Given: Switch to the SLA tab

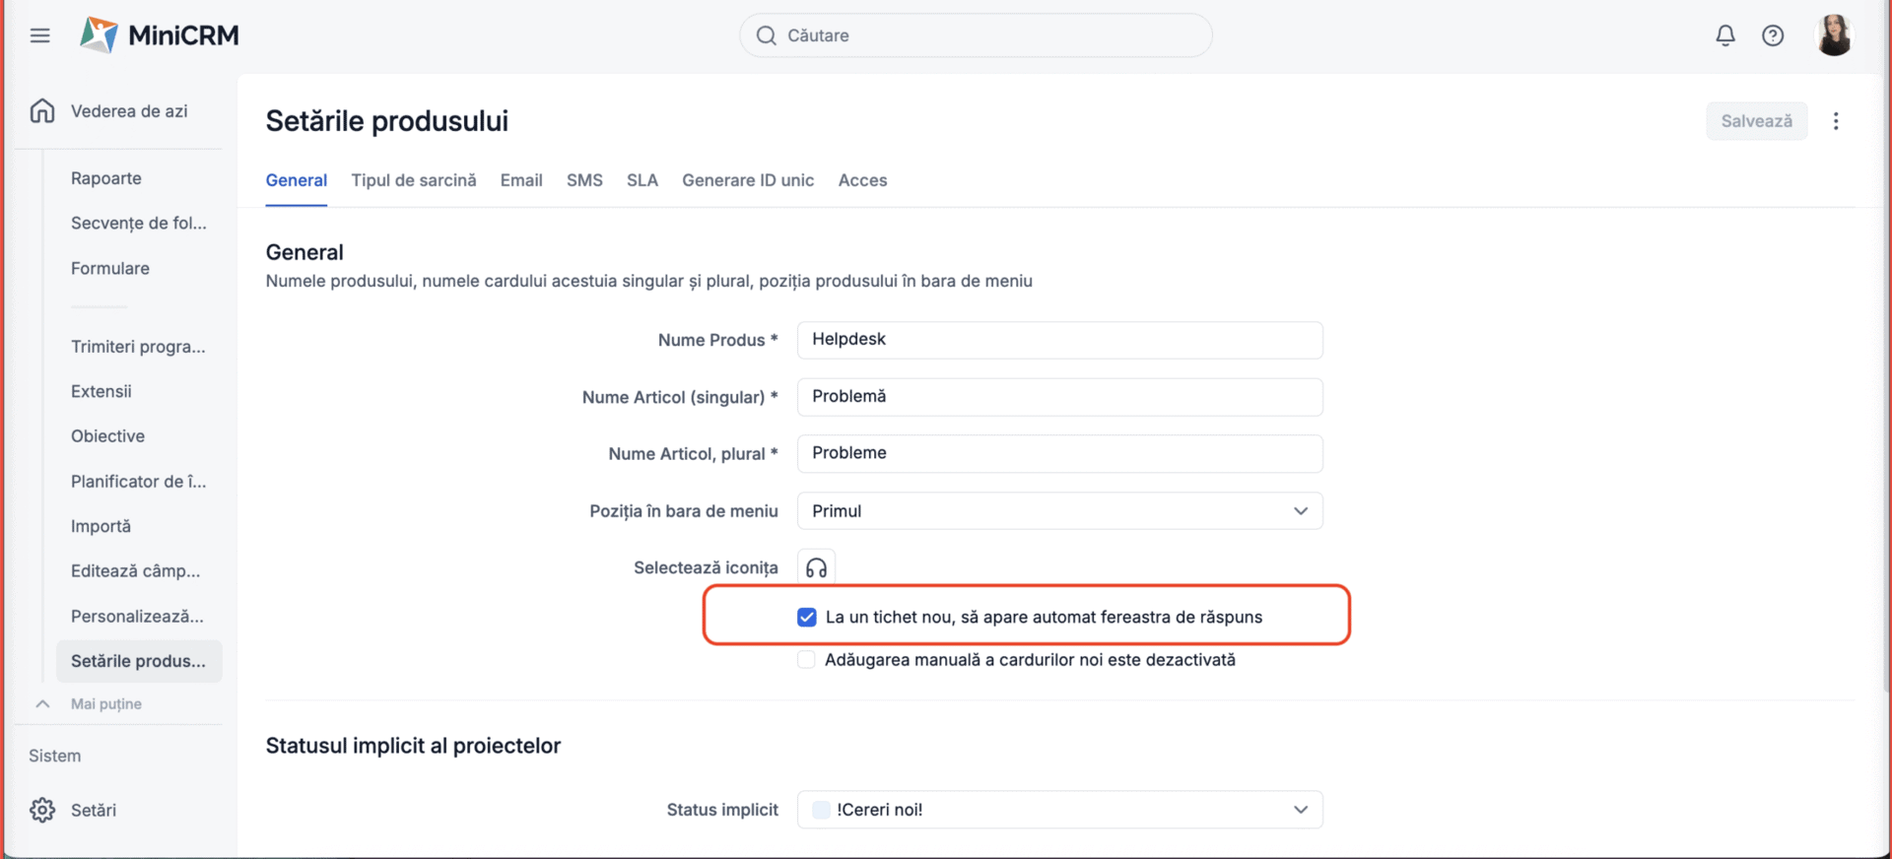Looking at the screenshot, I should pos(642,180).
